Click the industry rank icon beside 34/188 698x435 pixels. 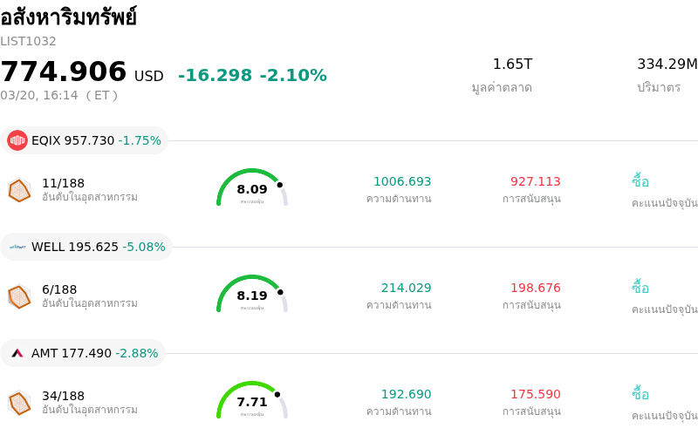point(19,403)
